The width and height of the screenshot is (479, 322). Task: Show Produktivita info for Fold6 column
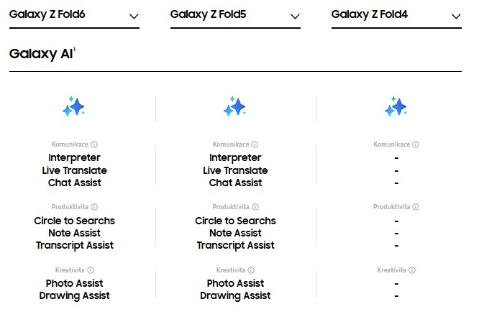point(94,207)
